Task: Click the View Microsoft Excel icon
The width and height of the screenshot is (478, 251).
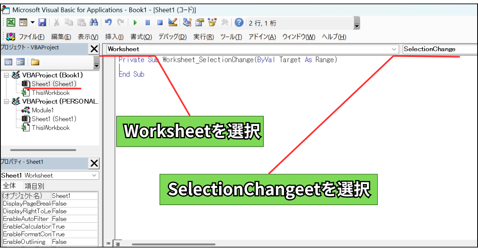Action: (11, 23)
